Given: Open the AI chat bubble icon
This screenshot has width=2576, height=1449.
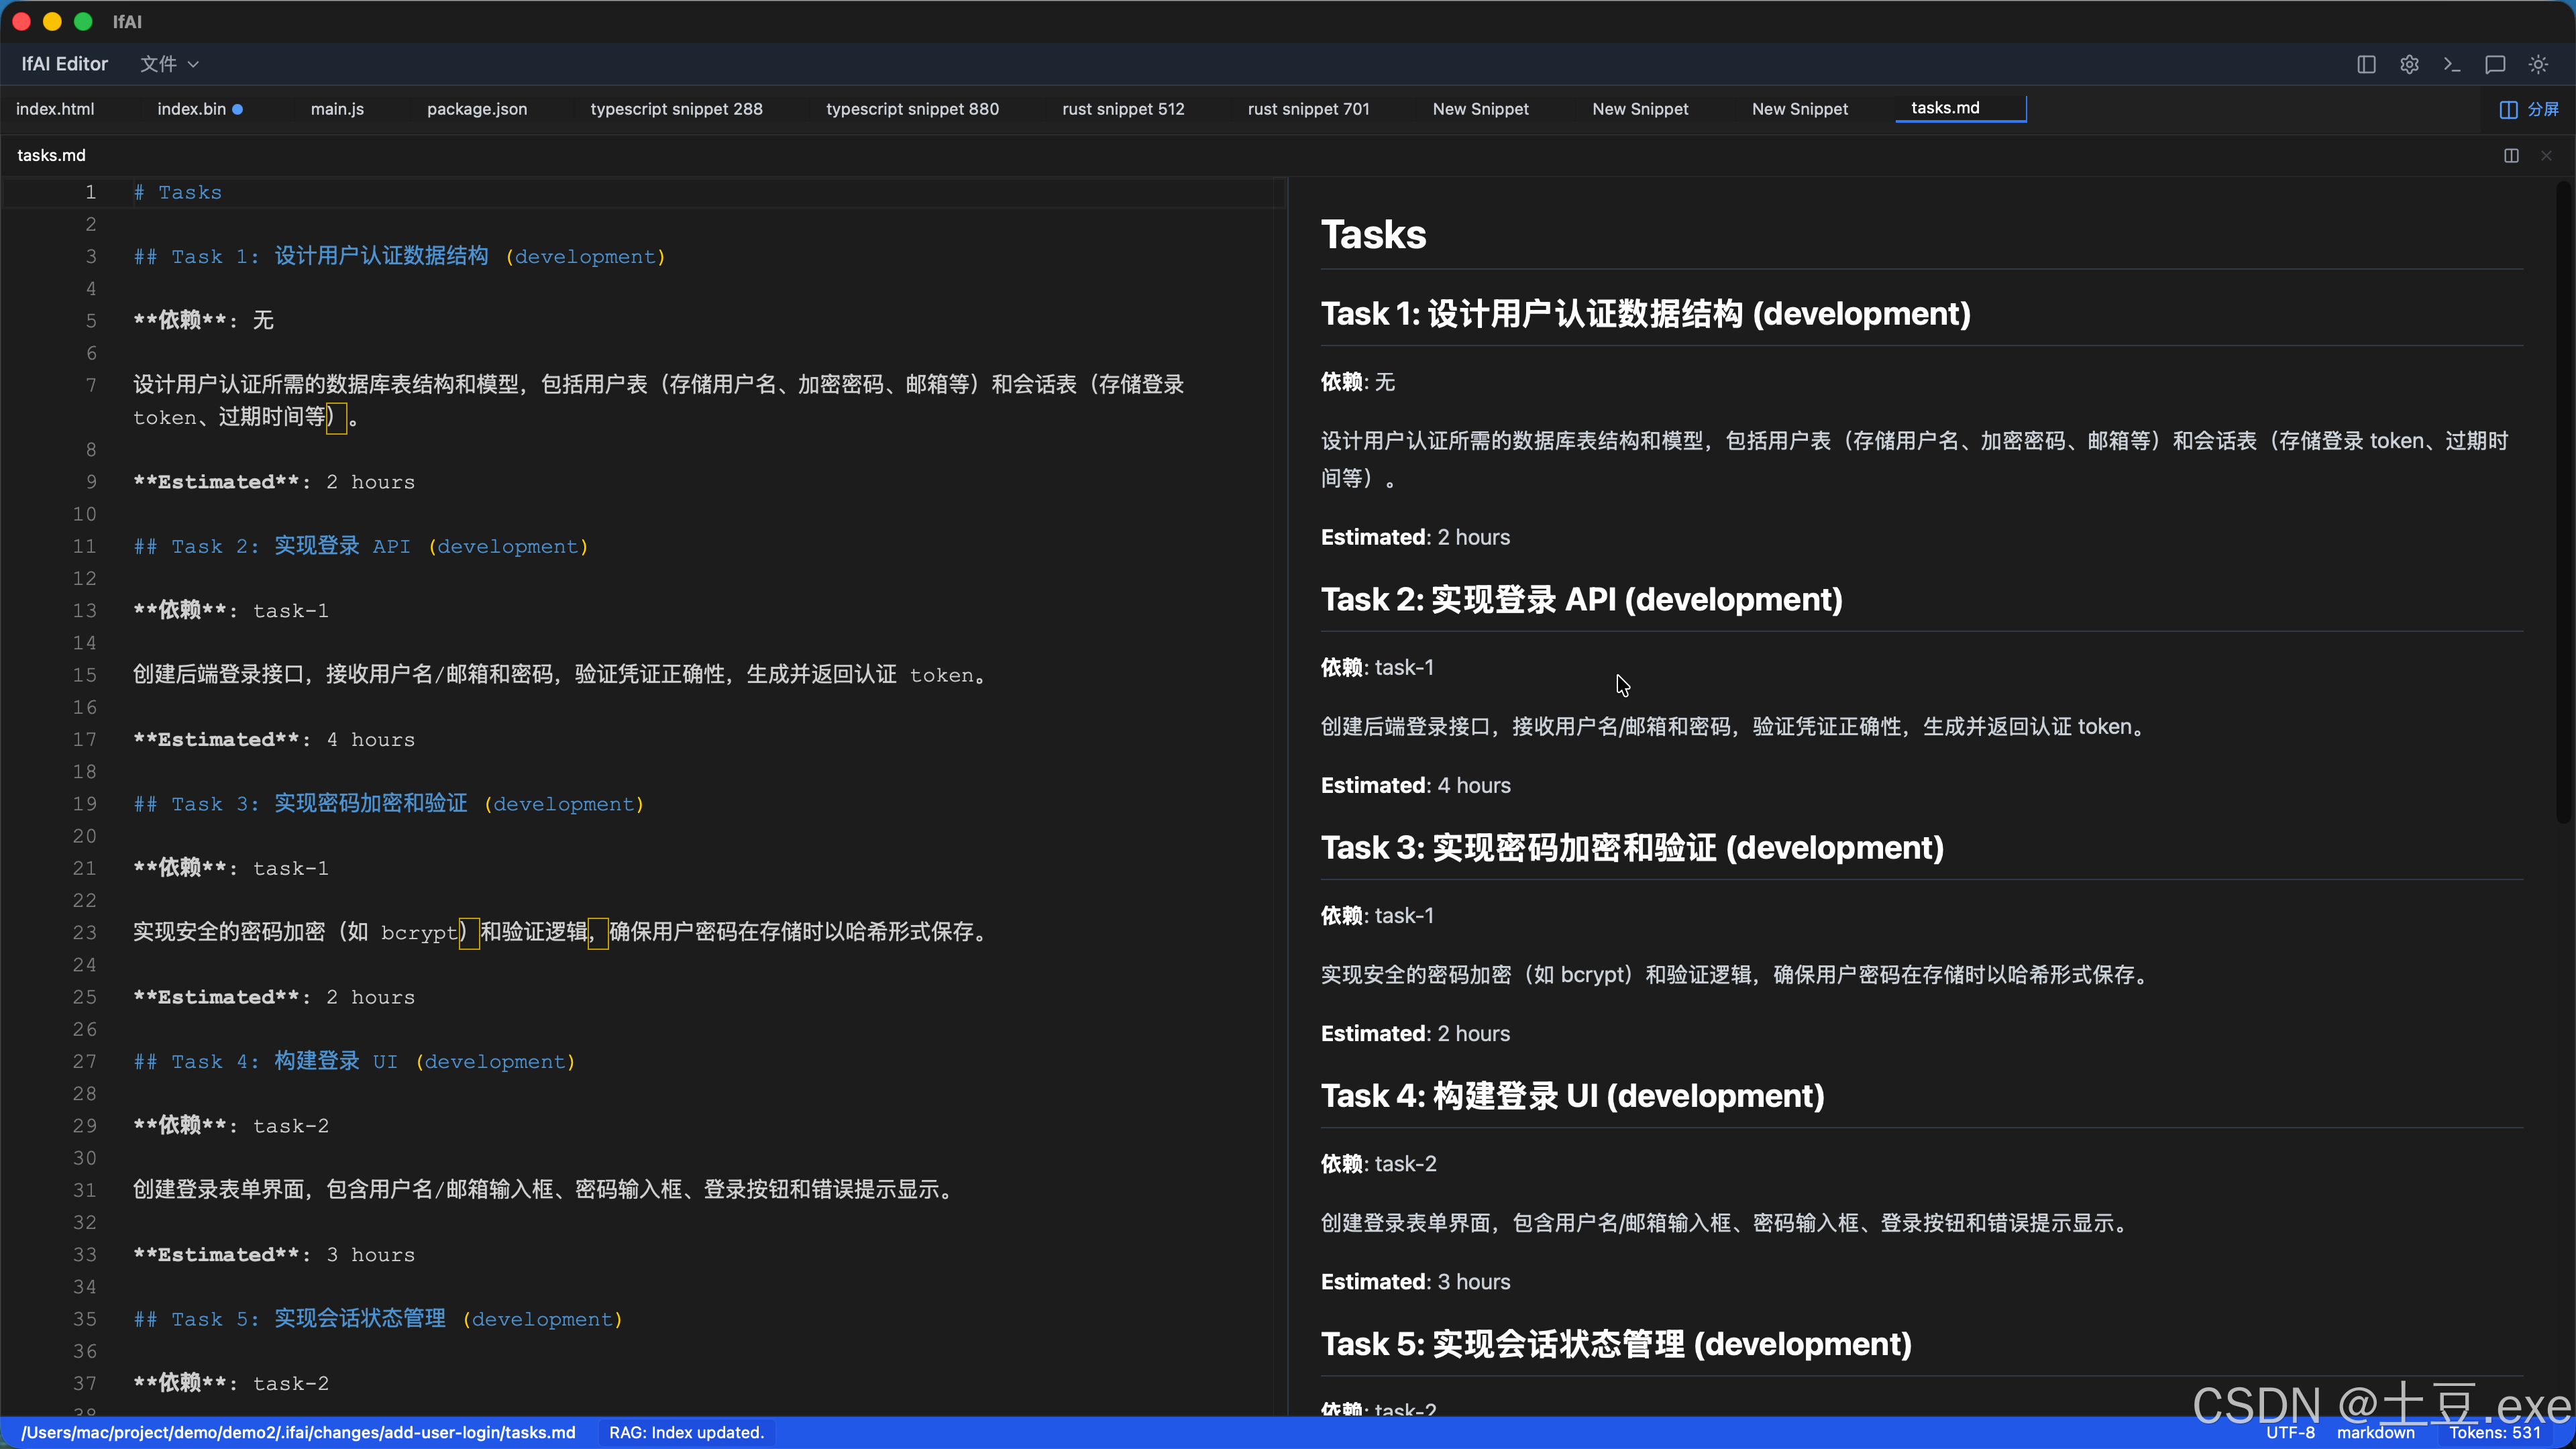Looking at the screenshot, I should (x=2495, y=64).
